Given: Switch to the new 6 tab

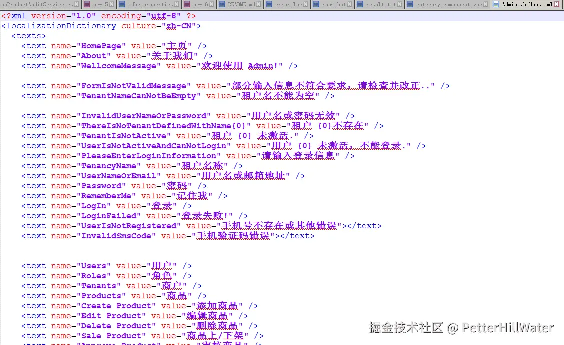Looking at the screenshot, I should pyautogui.click(x=199, y=4).
